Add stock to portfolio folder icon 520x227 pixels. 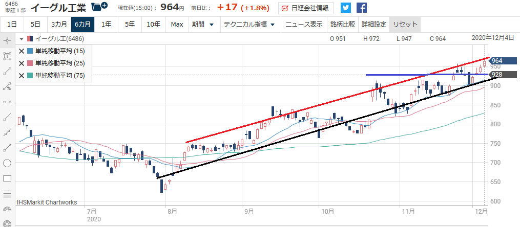(99, 7)
